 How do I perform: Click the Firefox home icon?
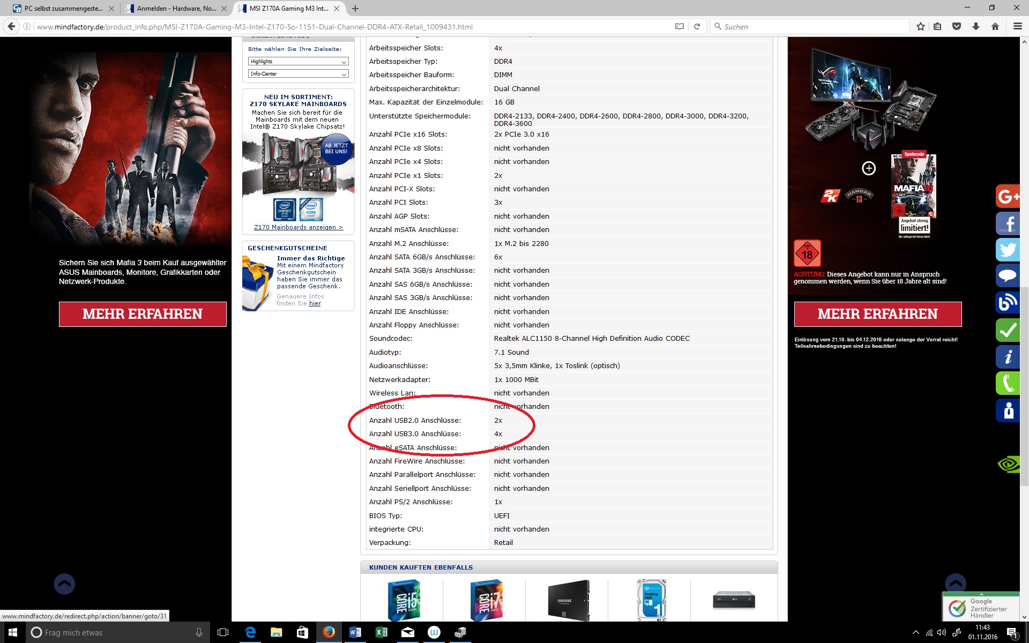pos(995,26)
